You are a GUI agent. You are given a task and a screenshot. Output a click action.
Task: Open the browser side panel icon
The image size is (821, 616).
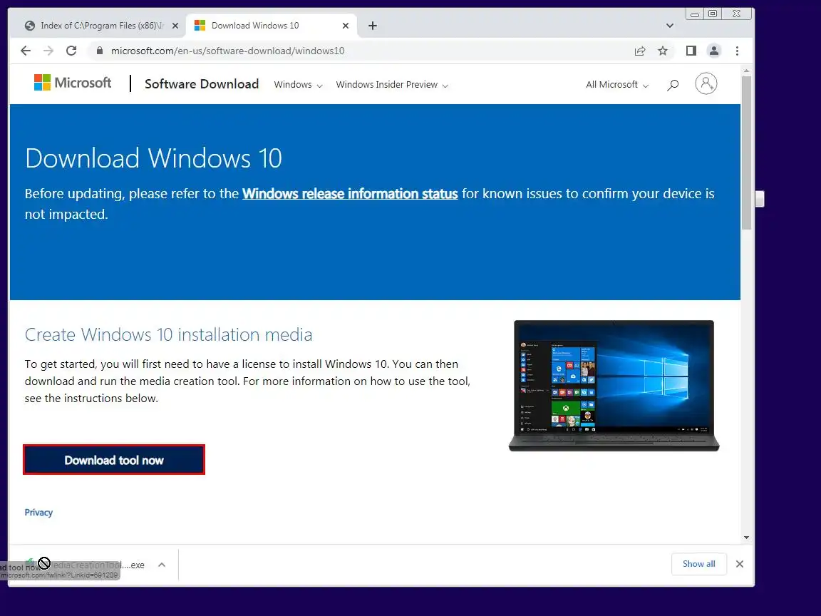point(691,51)
